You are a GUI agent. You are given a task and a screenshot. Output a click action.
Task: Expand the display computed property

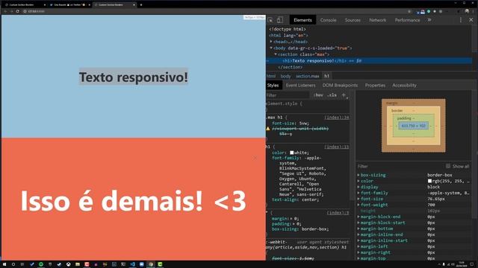(x=358, y=187)
